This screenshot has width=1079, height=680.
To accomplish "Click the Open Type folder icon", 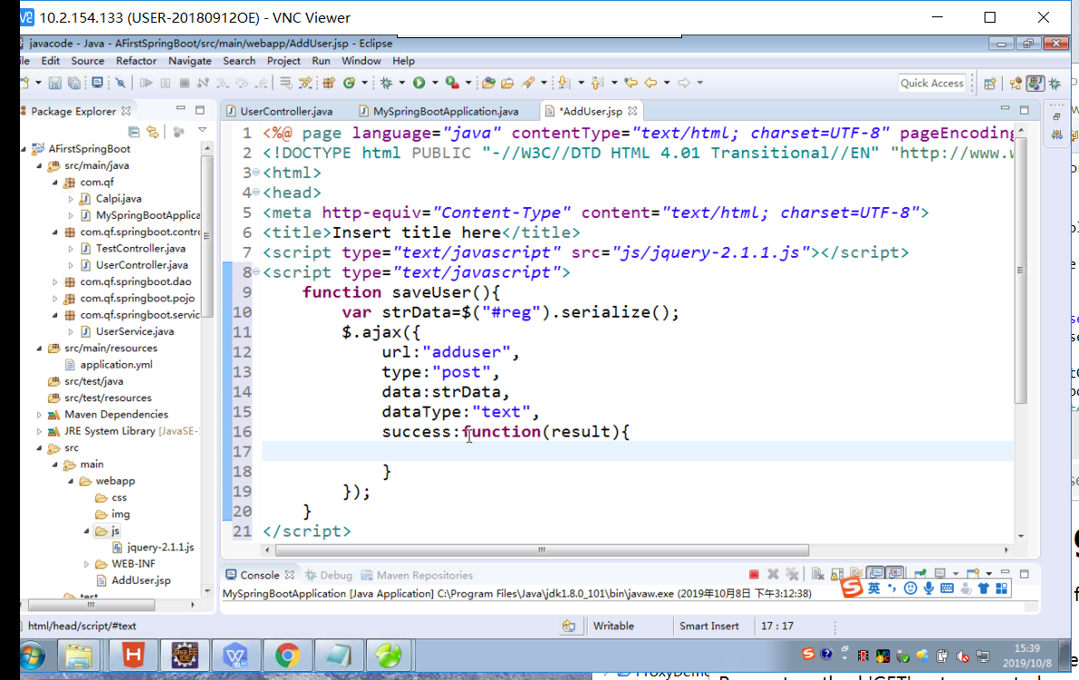I will tap(489, 84).
